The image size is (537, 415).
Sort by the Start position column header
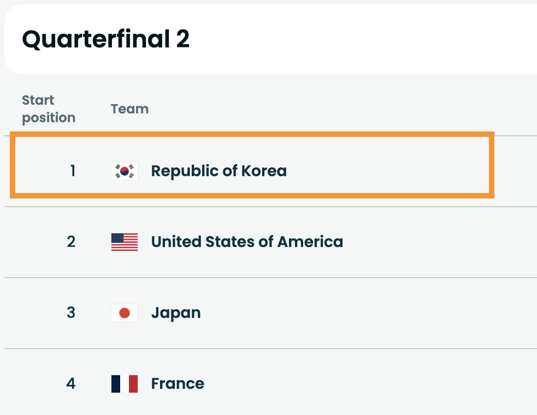(x=48, y=109)
